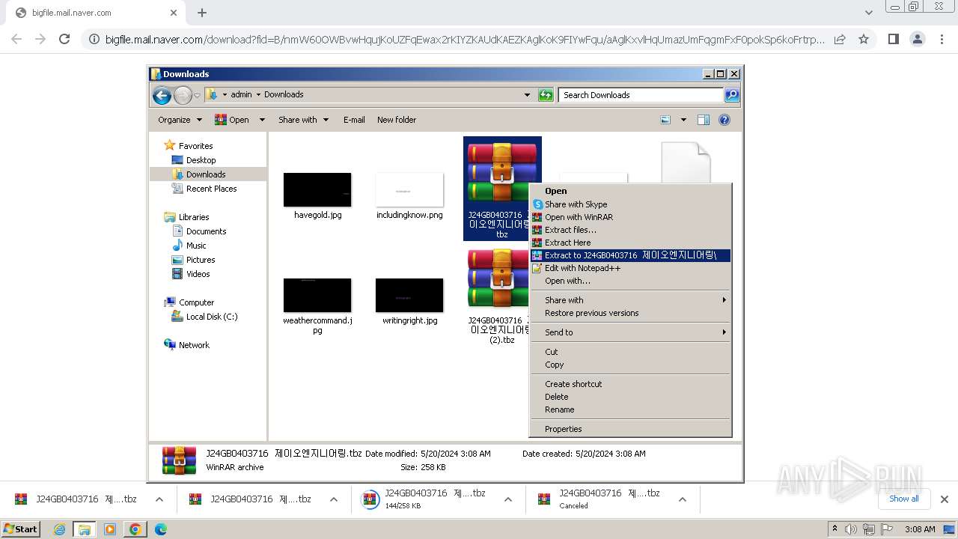Screen dimensions: 958x539
Task: Open the Explorer help icon
Action: (724, 120)
